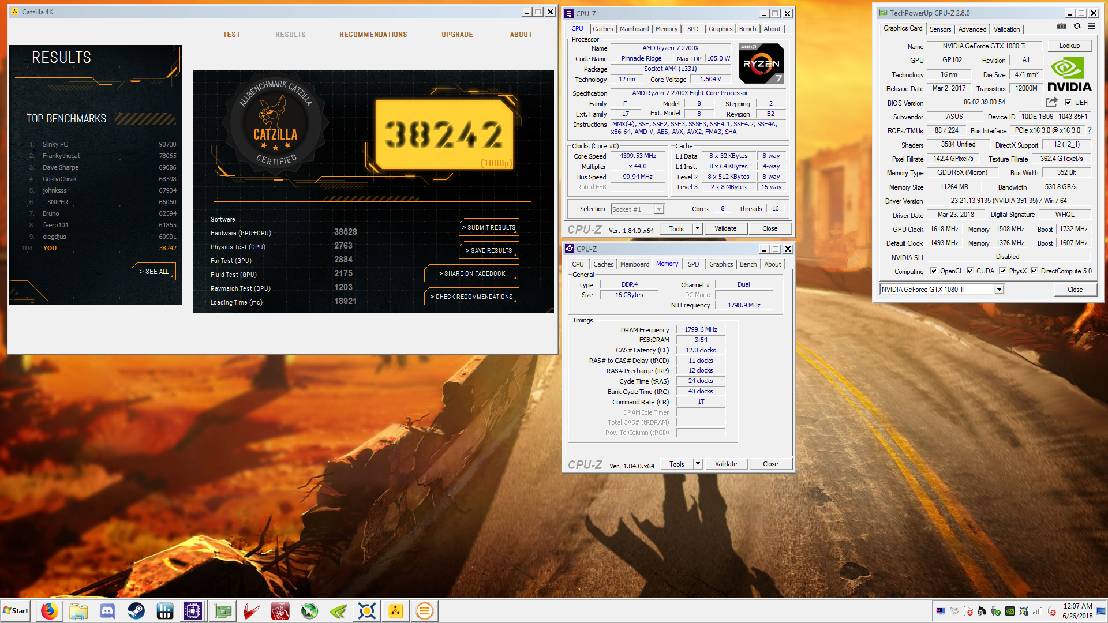Click the Catzilla Certified badge
The width and height of the screenshot is (1108, 623).
(276, 123)
